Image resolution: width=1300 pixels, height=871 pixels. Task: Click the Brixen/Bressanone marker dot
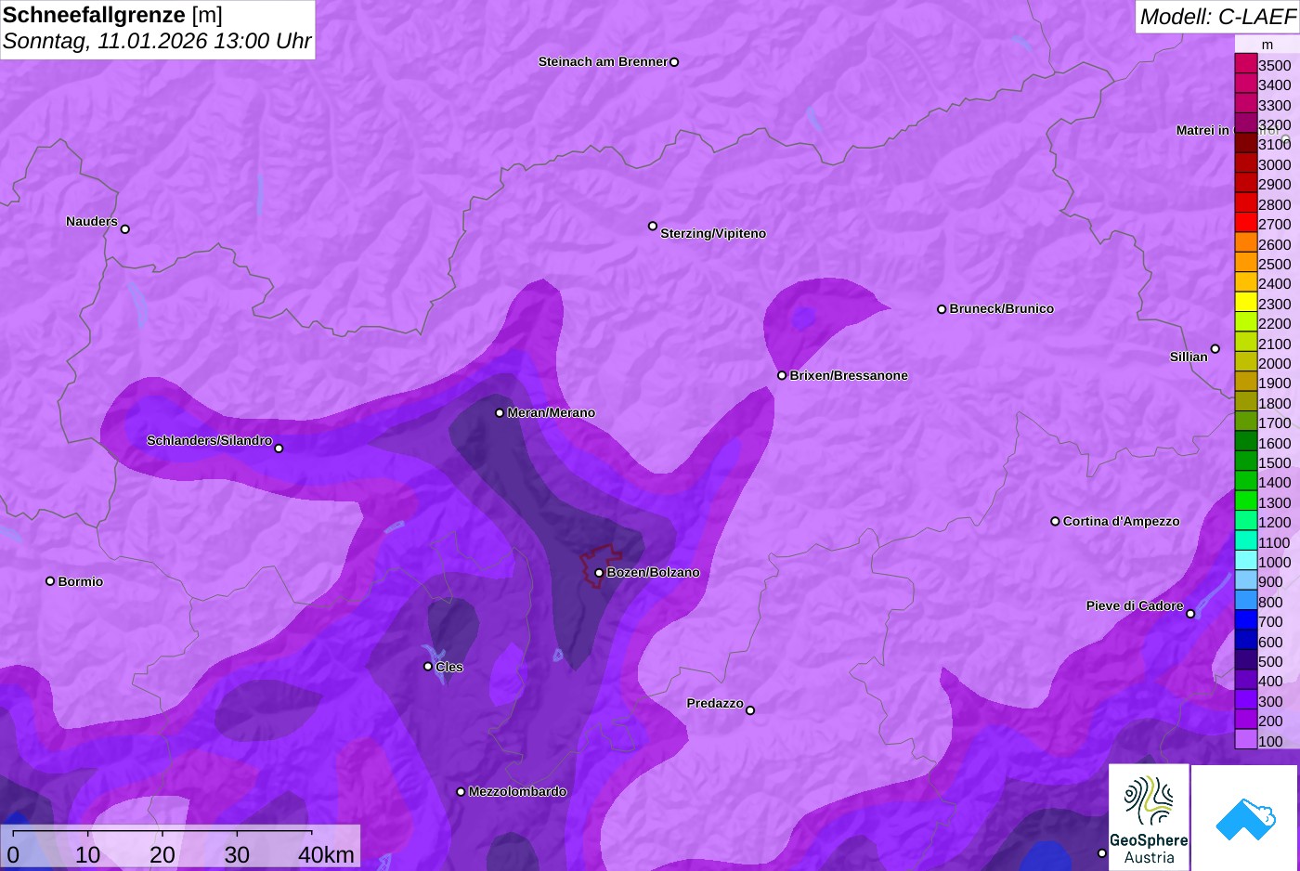tap(782, 375)
